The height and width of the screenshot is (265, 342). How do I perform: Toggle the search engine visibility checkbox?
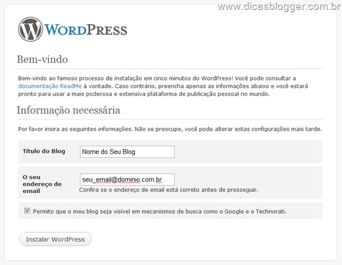coord(27,210)
